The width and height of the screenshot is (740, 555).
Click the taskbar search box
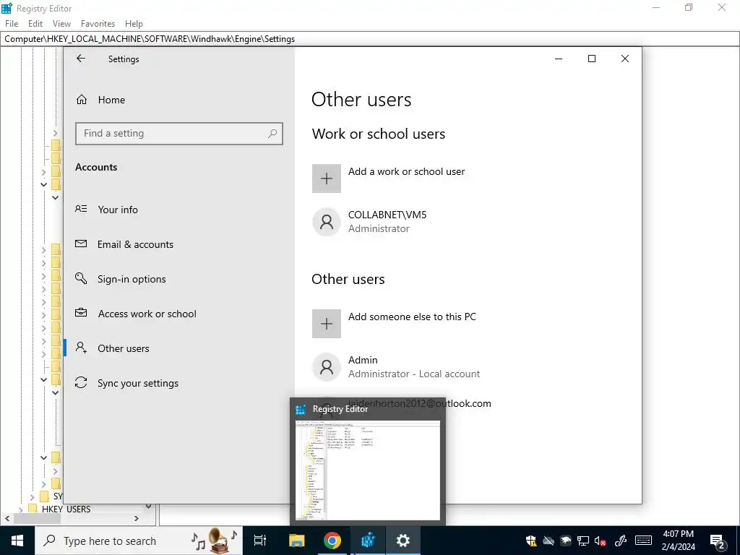139,541
